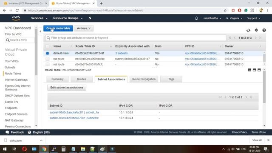Screen dimensions: 272x153
Task: Go to the last page of subnet associations
Action: pyautogui.click(x=251, y=97)
